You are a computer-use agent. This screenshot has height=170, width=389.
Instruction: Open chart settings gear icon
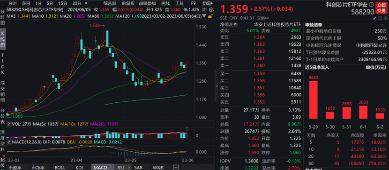(x=211, y=10)
